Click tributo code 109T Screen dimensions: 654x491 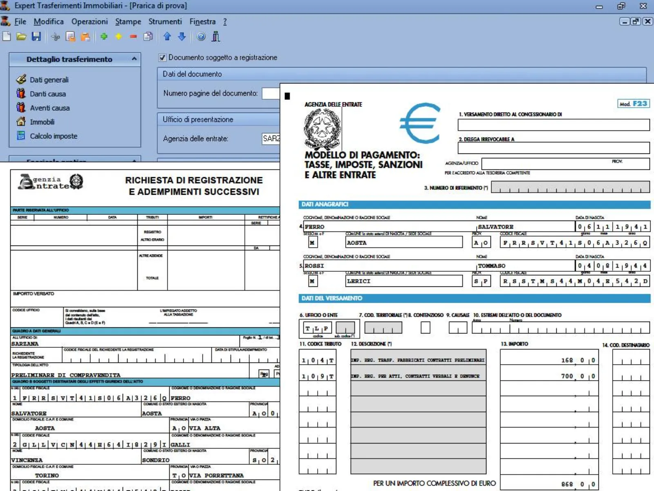pyautogui.click(x=318, y=376)
